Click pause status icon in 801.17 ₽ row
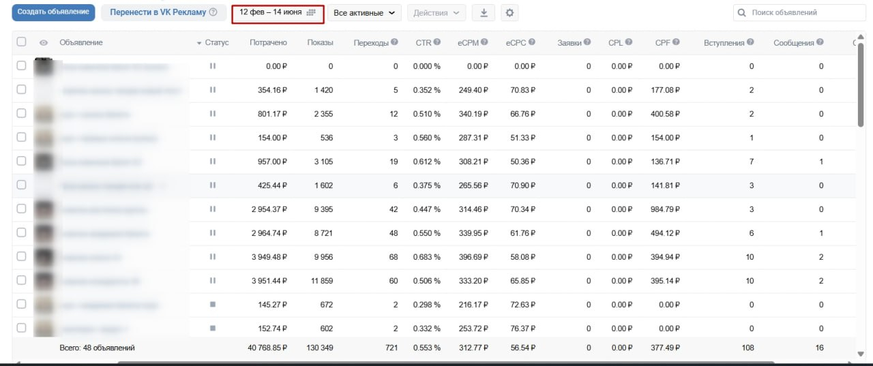This screenshot has width=873, height=366. pos(213,114)
